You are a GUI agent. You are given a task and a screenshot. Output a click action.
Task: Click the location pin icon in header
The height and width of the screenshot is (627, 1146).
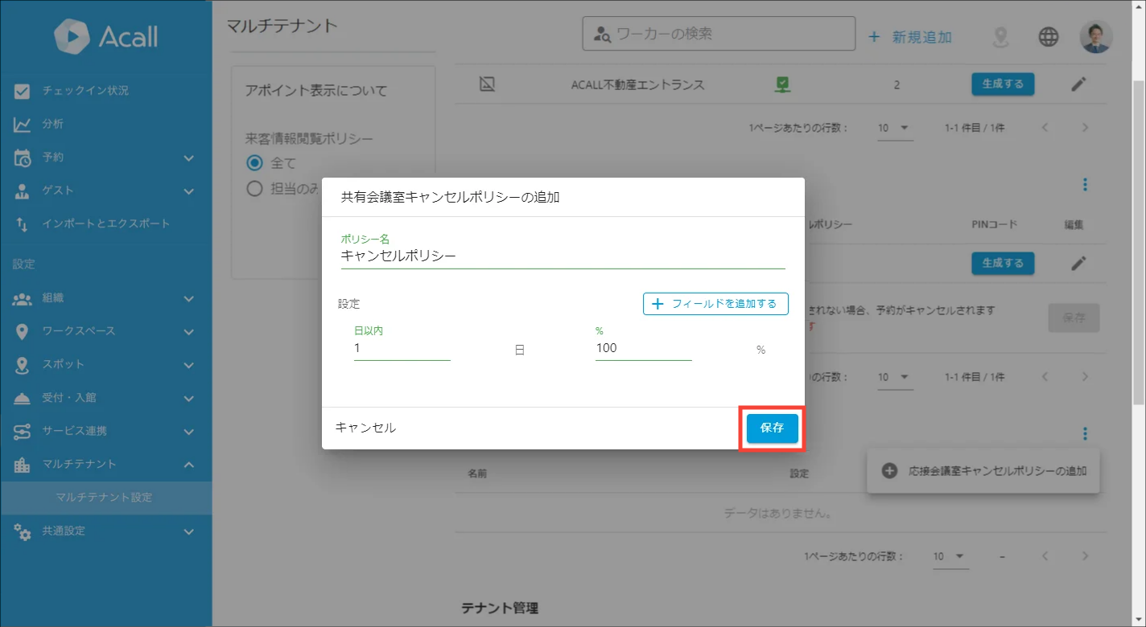click(1000, 37)
